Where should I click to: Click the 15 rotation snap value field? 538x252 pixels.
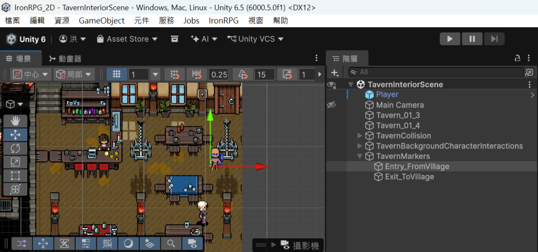point(265,74)
